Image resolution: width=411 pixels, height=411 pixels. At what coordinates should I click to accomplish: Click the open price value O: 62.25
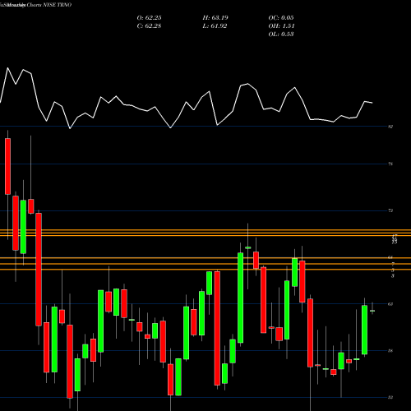tap(149, 18)
